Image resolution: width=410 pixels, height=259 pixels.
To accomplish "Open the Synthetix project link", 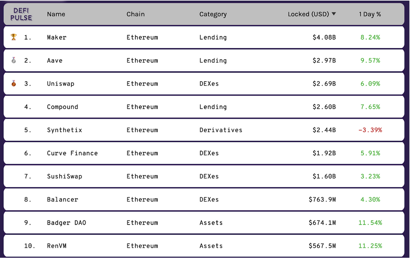I will [x=64, y=130].
